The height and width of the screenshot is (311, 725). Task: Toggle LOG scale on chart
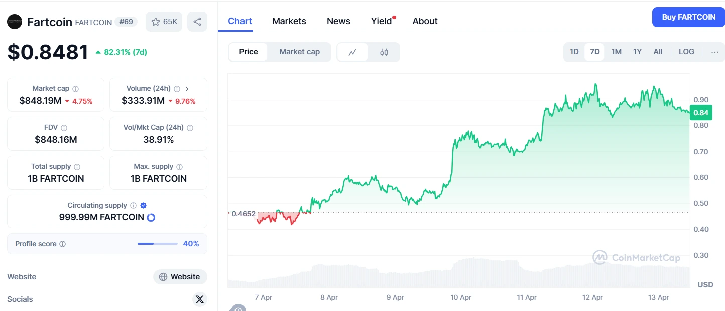(x=686, y=52)
